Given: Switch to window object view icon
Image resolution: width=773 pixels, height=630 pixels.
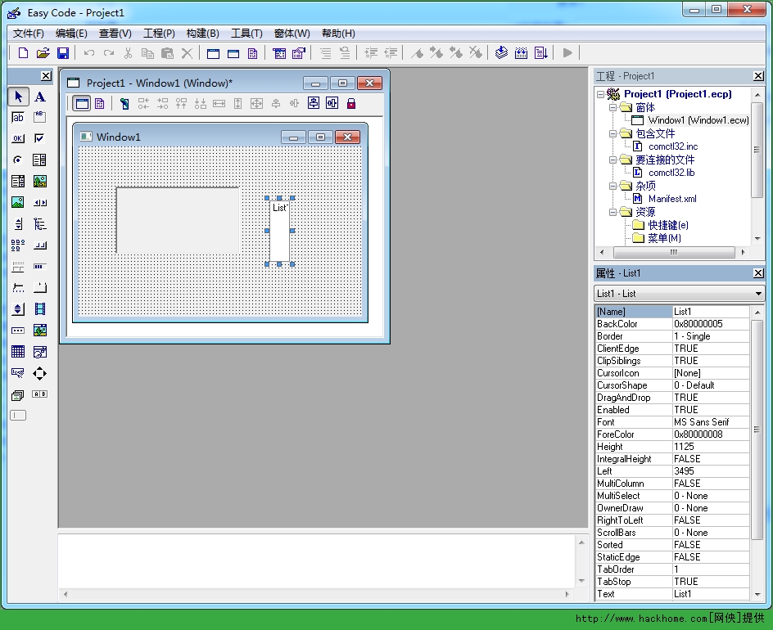Looking at the screenshot, I should pos(82,103).
